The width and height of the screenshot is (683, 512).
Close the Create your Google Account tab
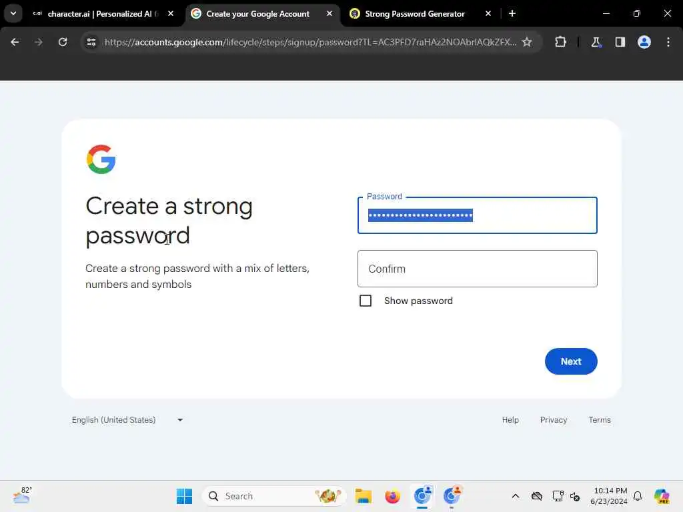coord(329,13)
